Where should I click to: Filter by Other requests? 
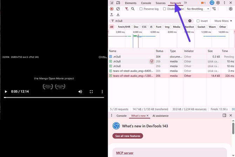pos(223,27)
